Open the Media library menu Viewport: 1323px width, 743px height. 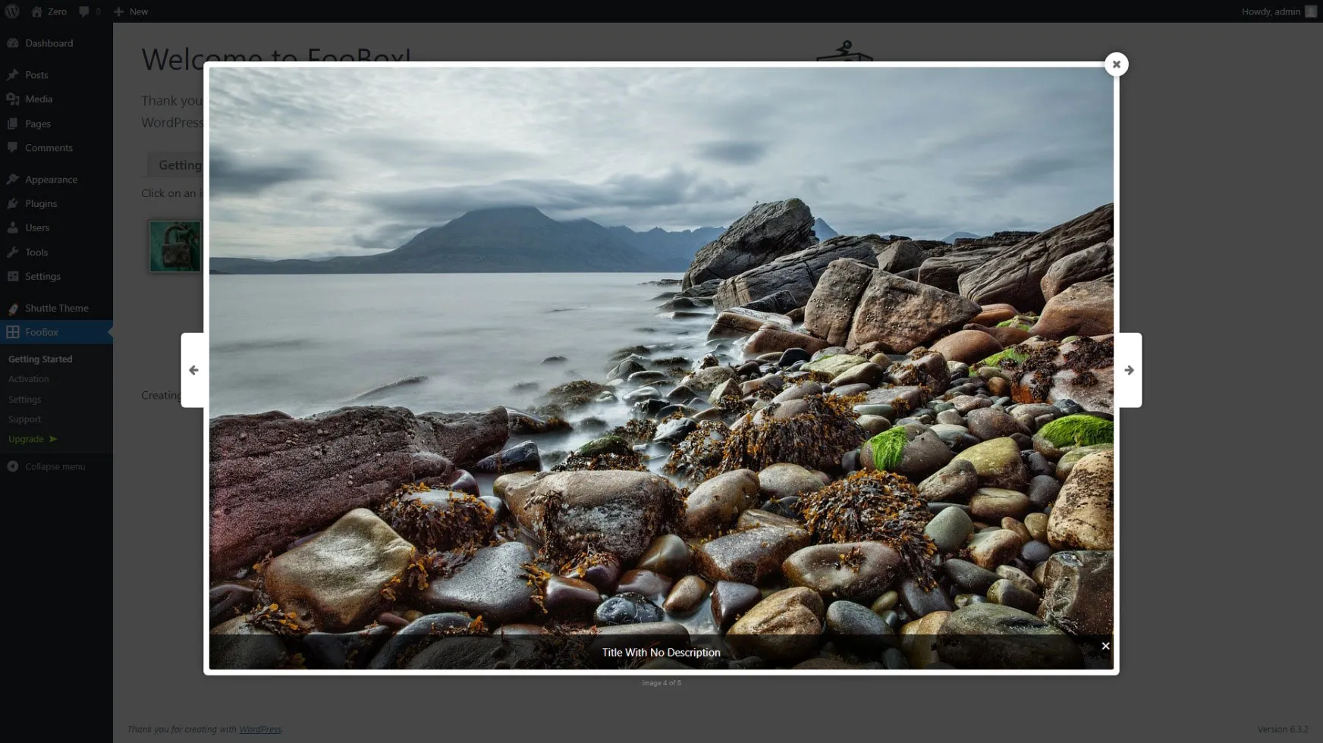click(x=39, y=99)
